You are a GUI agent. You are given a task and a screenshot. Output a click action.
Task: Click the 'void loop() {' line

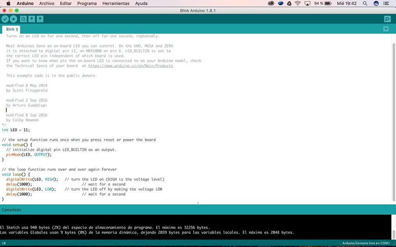16,174
